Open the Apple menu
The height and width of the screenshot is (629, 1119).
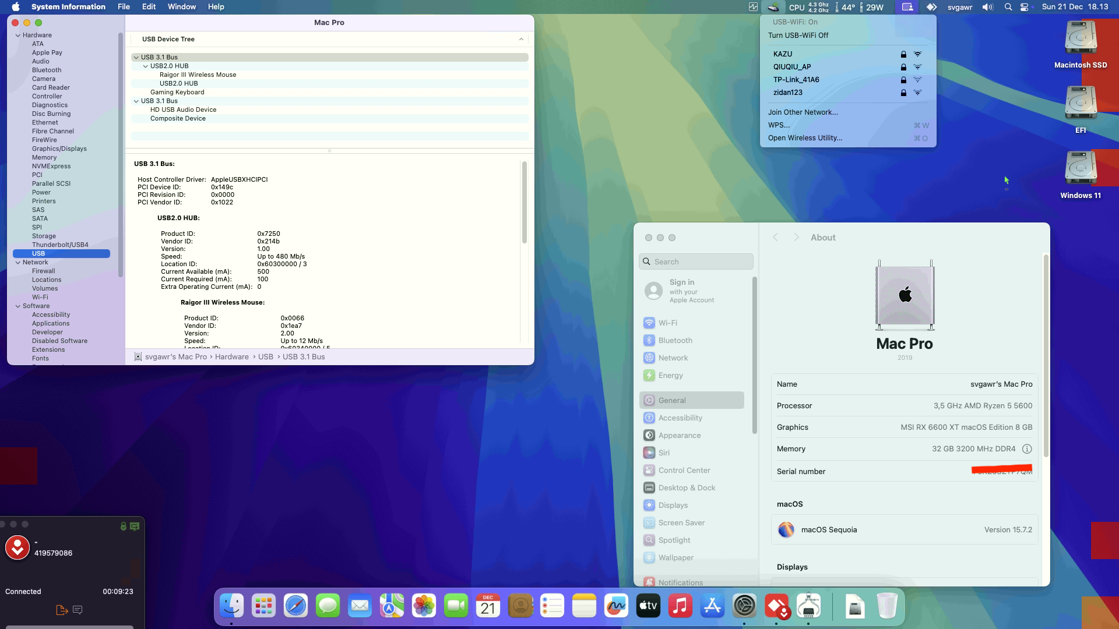(16, 7)
